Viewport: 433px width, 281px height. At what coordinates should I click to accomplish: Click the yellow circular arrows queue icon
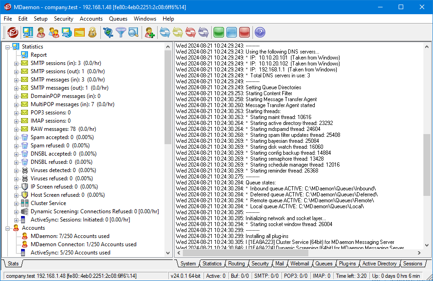(178, 32)
